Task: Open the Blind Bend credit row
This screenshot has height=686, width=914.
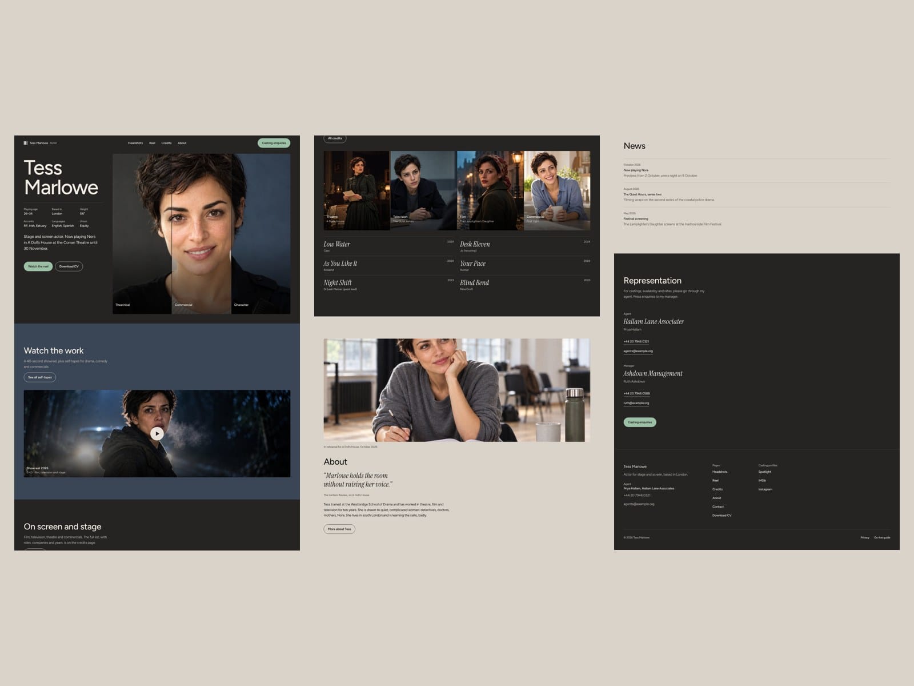Action: (525, 285)
